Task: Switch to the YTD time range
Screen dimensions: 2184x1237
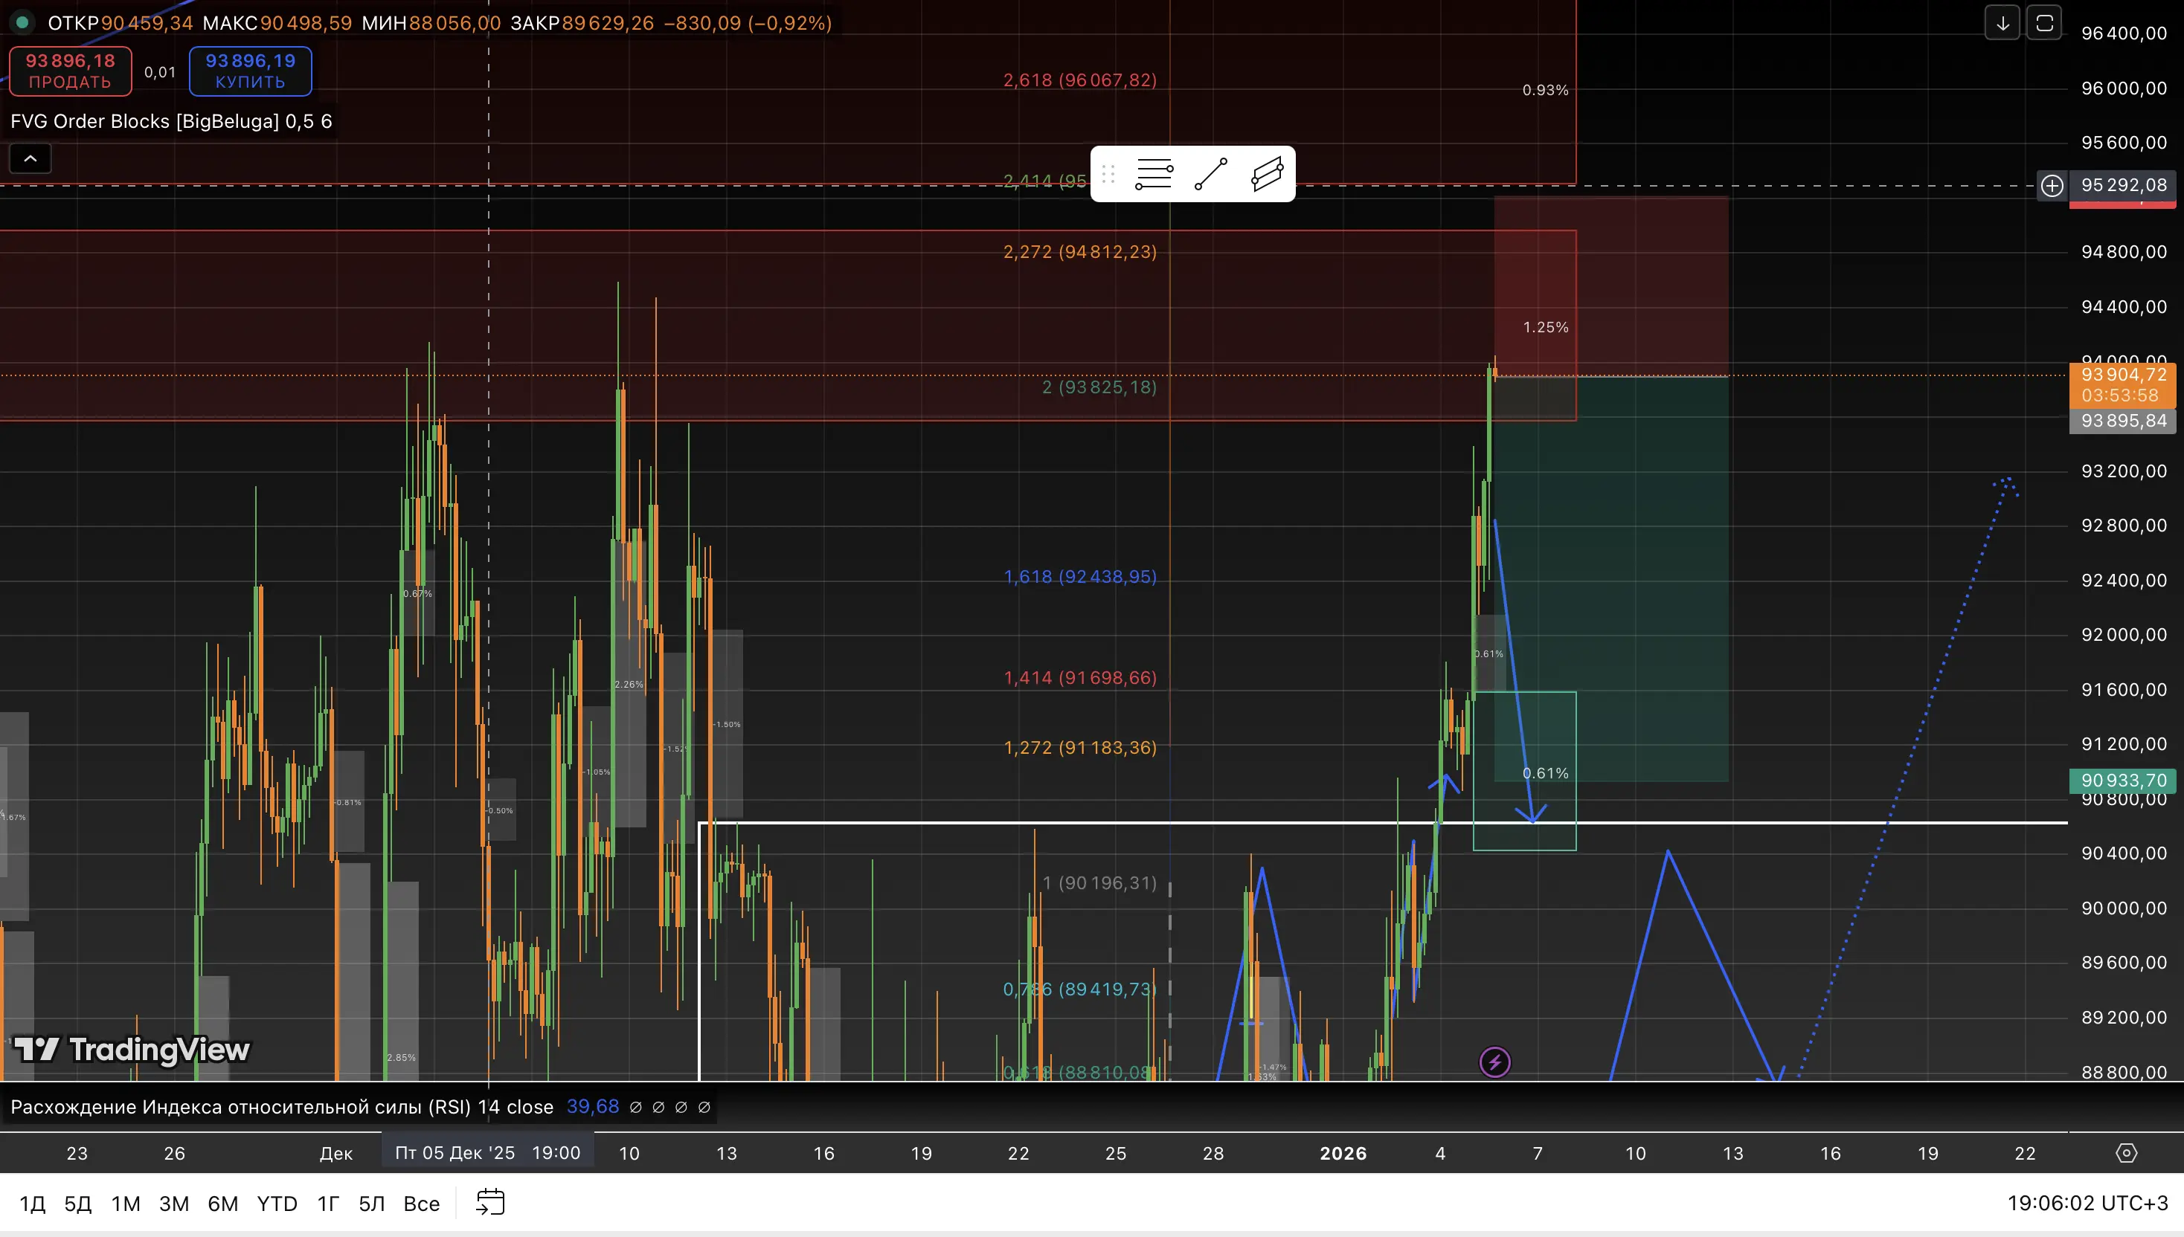Action: (x=277, y=1204)
